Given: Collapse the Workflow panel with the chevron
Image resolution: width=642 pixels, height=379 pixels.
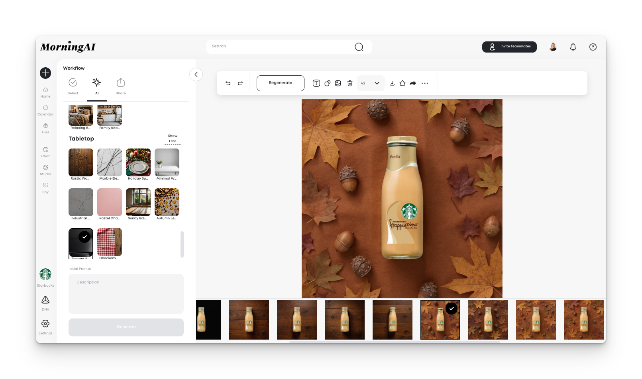Looking at the screenshot, I should click(196, 74).
